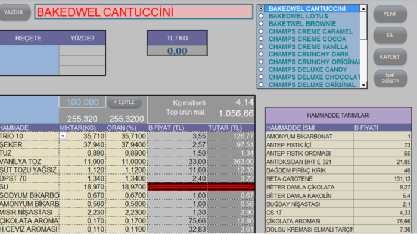Click the KAYDET save button
Image resolution: width=417 pixels, height=234 pixels.
(390, 56)
